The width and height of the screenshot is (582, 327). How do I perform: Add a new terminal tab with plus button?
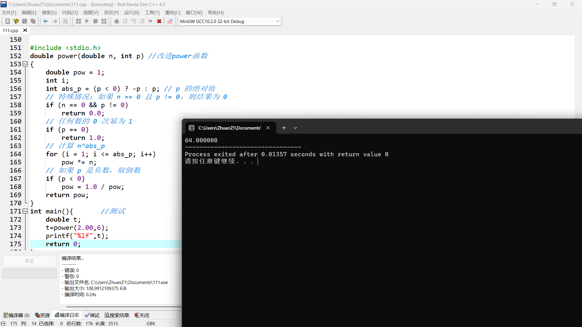pos(284,128)
